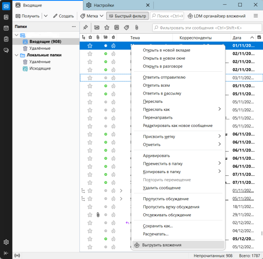The image size is (263, 259).
Task: Toggle the attachment filter in filter bar
Action: 136,27
